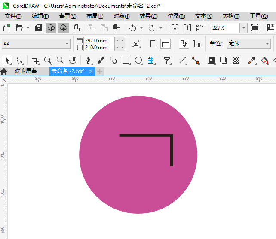Select the Artistic Media brush tool

pos(101,60)
